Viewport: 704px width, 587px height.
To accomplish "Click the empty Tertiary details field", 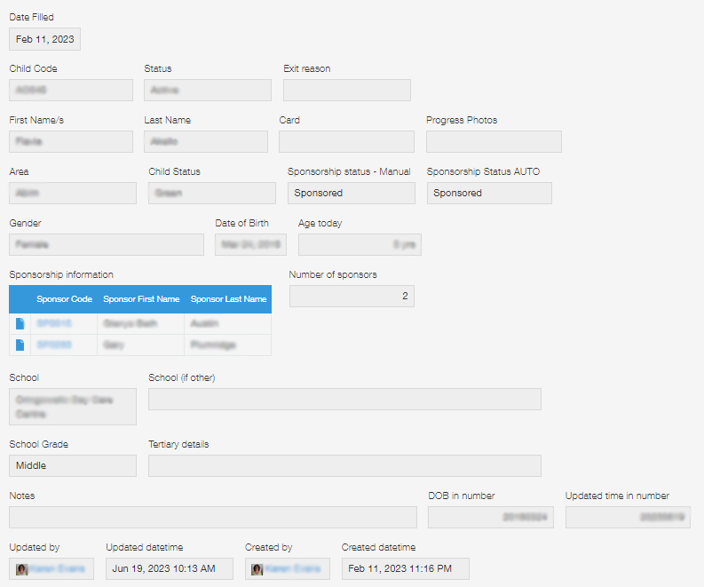I will coord(344,465).
